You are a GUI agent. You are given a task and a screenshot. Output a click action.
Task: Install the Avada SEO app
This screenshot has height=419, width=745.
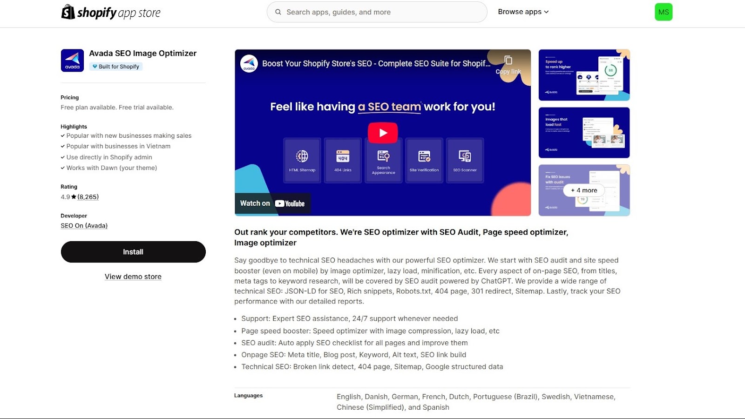tap(133, 252)
